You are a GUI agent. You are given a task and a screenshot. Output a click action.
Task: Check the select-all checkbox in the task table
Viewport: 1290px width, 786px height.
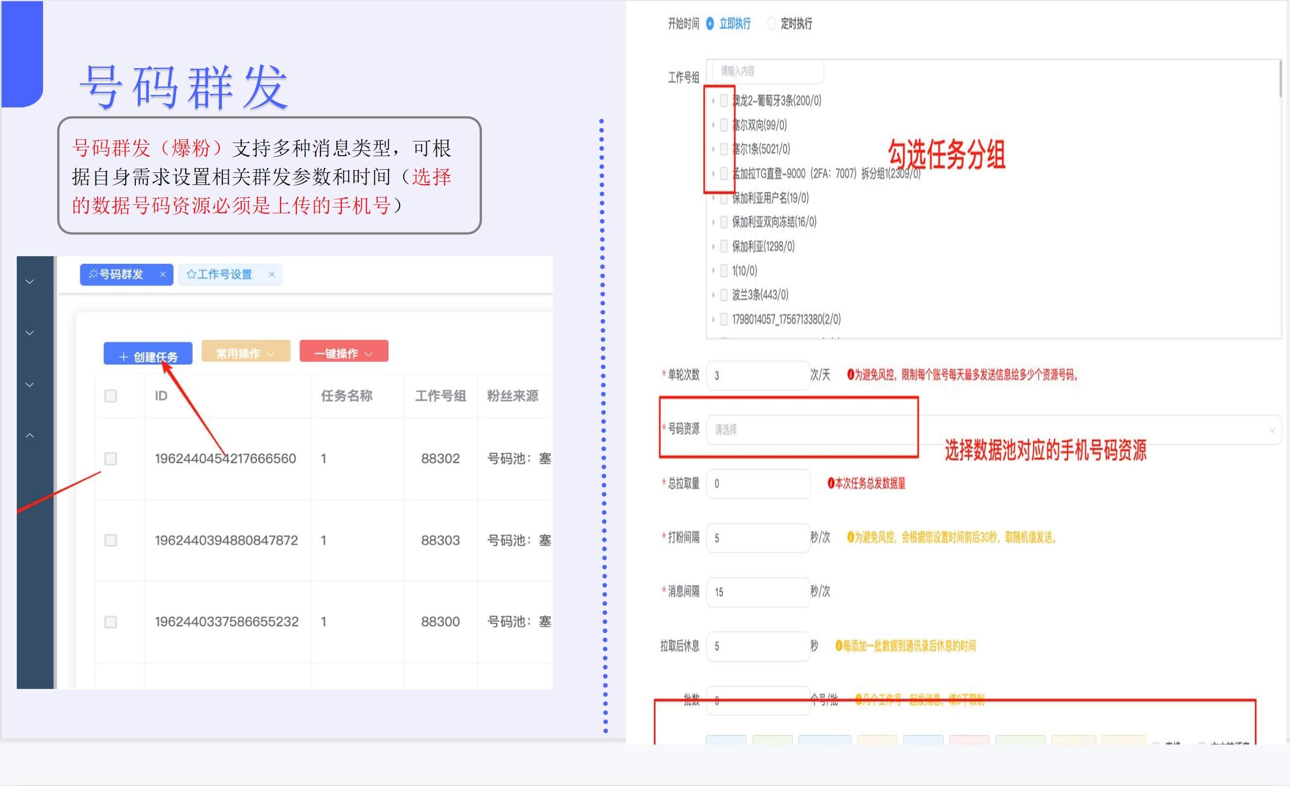(110, 397)
